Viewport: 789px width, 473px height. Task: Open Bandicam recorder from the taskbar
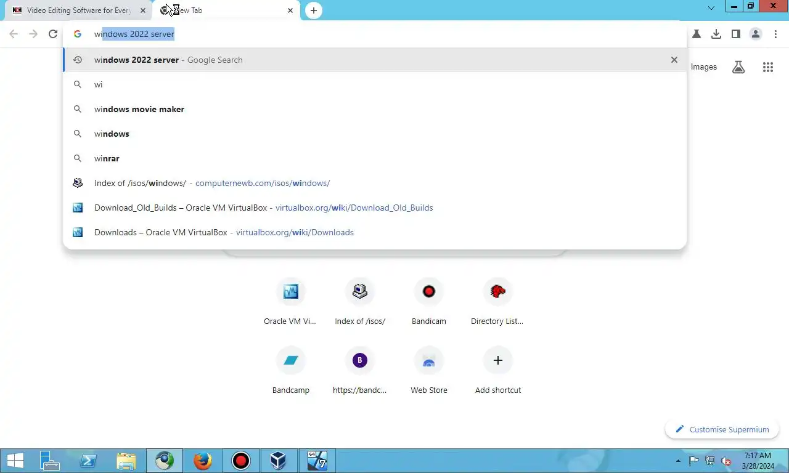(x=241, y=461)
